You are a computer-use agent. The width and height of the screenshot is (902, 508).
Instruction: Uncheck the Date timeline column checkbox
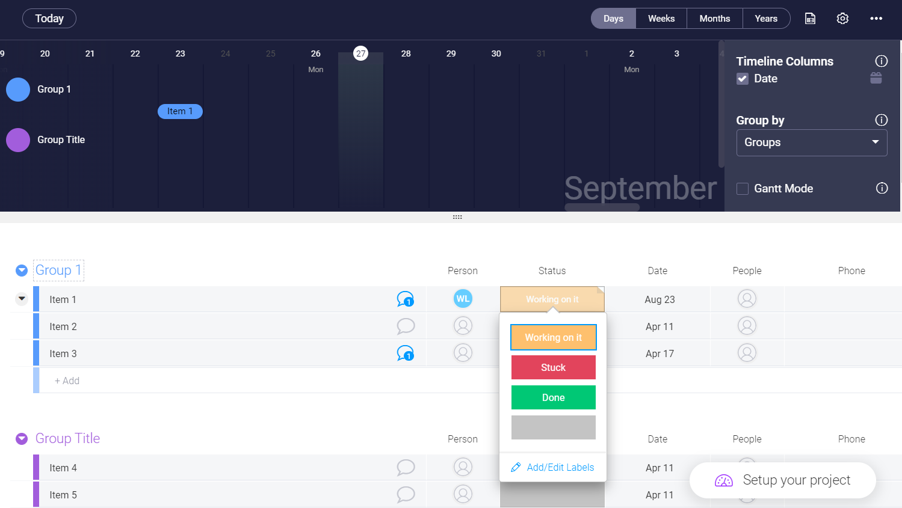click(743, 79)
